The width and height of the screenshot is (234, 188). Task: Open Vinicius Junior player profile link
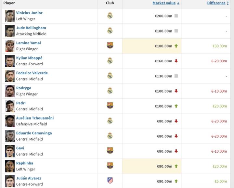[x=29, y=13]
